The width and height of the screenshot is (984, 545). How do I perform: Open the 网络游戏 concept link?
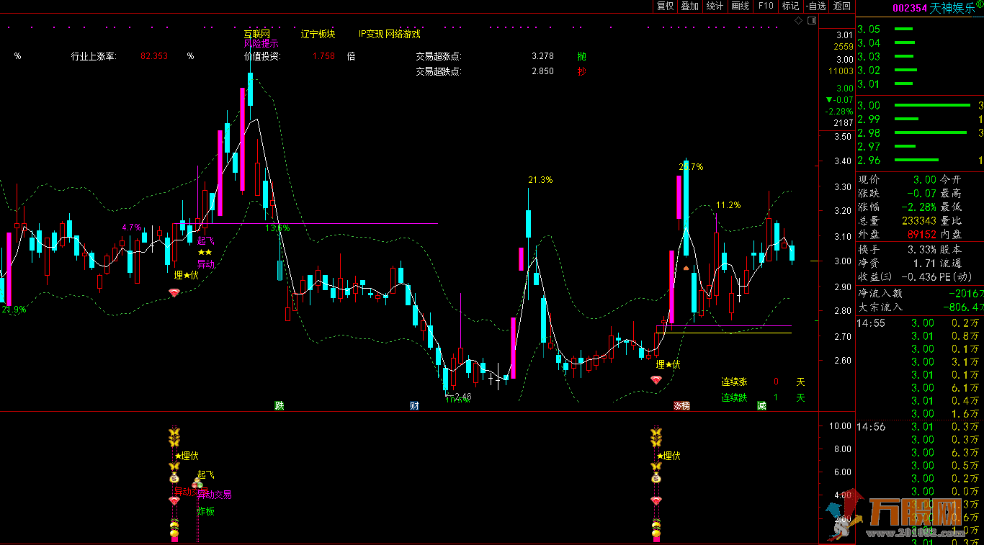403,34
